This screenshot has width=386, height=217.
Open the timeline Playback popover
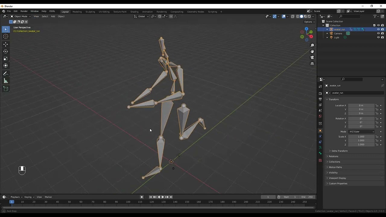coord(16,197)
